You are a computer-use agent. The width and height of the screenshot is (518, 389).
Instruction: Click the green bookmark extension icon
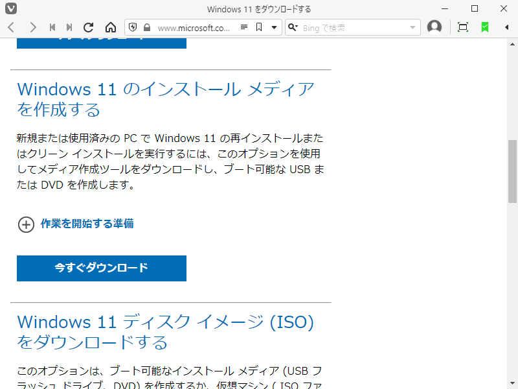[x=484, y=27]
